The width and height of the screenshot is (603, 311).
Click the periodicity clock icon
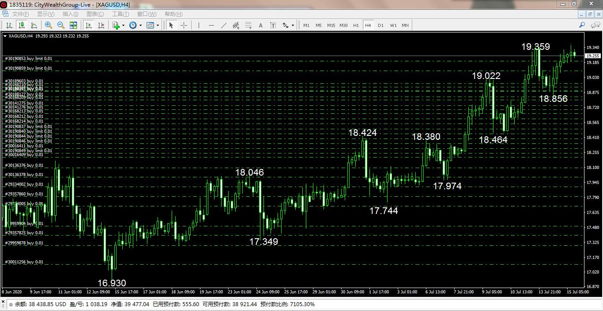pos(133,25)
